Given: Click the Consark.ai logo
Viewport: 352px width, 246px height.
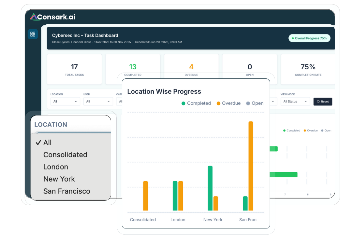Looking at the screenshot, I should coord(52,17).
